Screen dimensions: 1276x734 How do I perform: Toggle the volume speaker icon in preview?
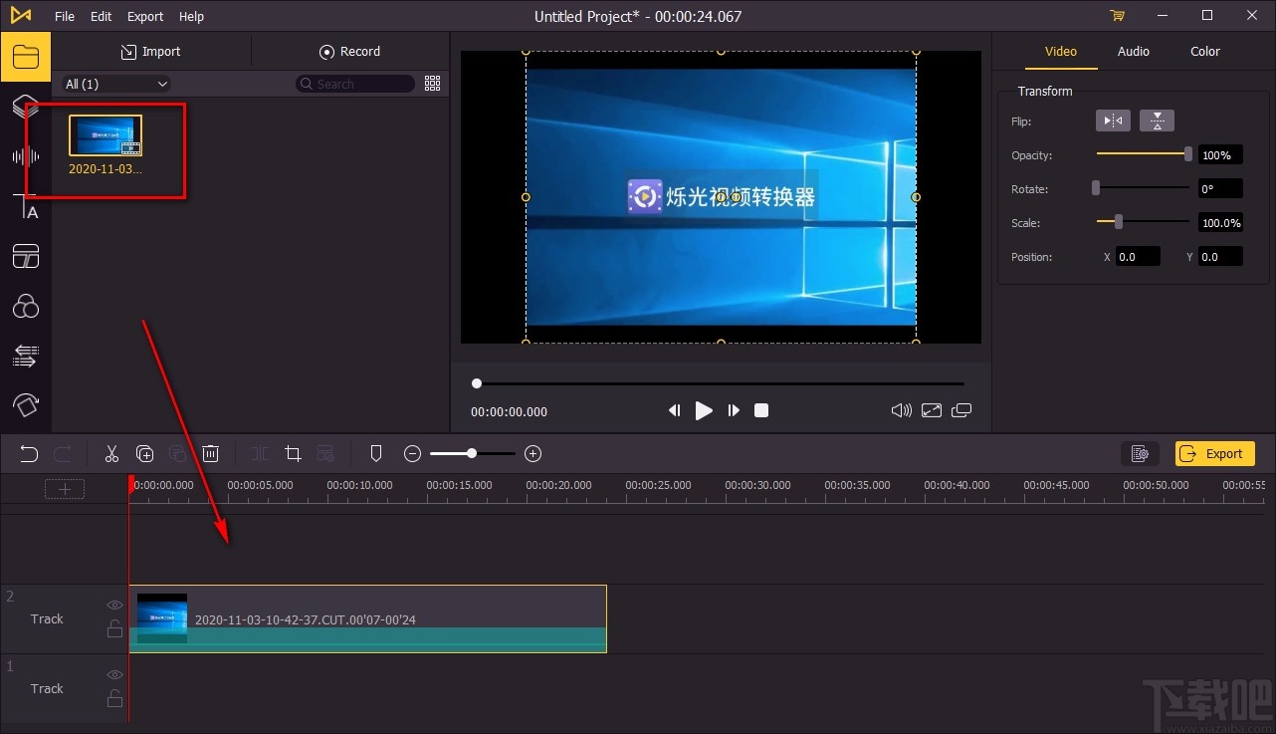point(901,410)
